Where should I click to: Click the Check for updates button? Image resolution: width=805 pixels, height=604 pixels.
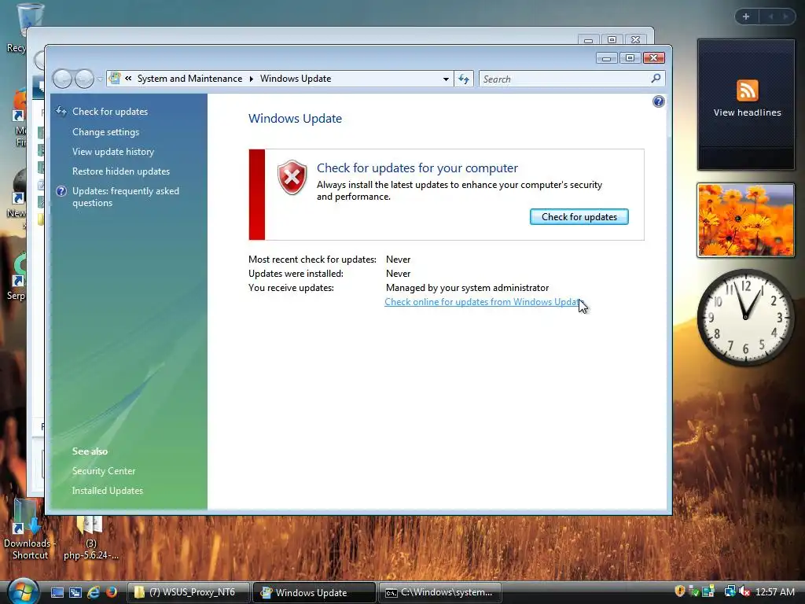579,217
